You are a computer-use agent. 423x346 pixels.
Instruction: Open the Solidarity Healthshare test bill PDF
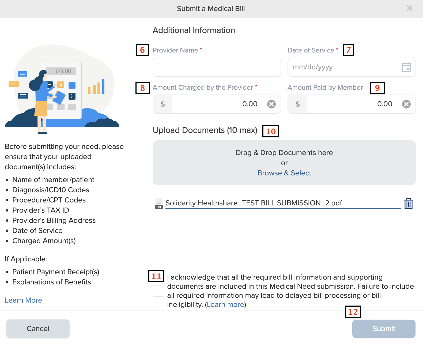click(254, 203)
